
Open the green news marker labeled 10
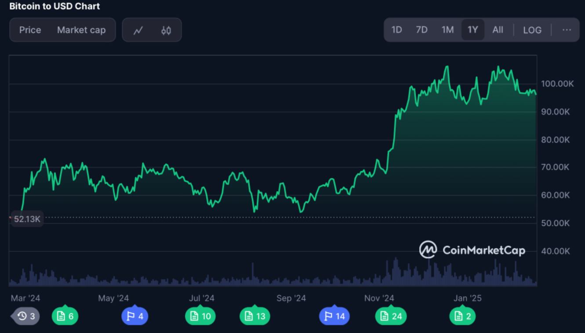[x=200, y=316]
